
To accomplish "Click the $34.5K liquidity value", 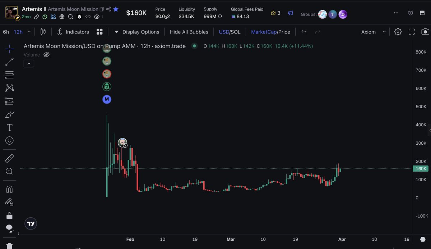I will (x=186, y=17).
